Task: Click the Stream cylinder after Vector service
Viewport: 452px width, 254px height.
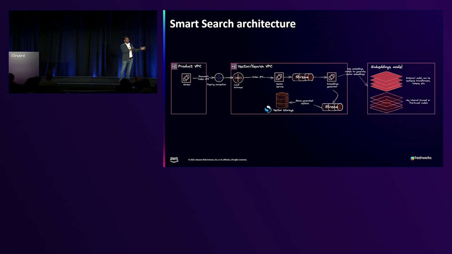Action: [303, 77]
